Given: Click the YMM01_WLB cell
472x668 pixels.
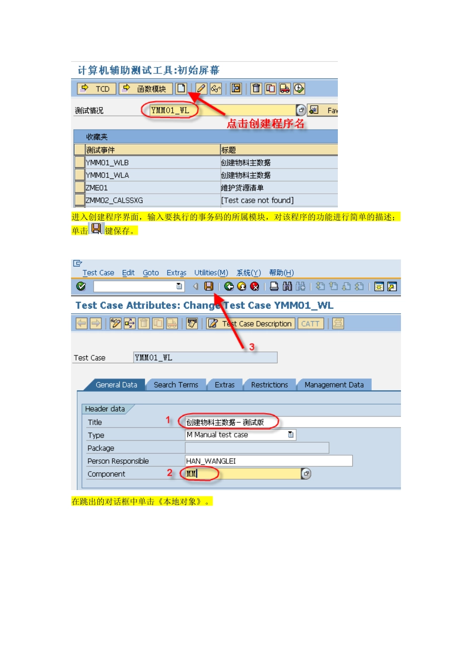Looking at the screenshot, I should (153, 163).
